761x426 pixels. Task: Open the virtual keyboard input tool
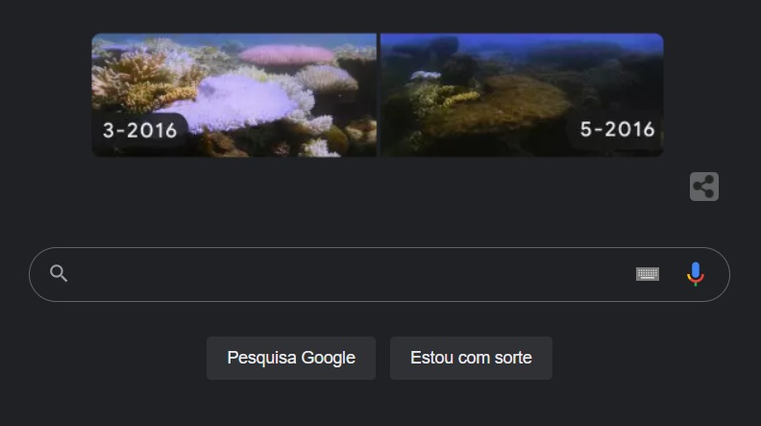pos(648,274)
